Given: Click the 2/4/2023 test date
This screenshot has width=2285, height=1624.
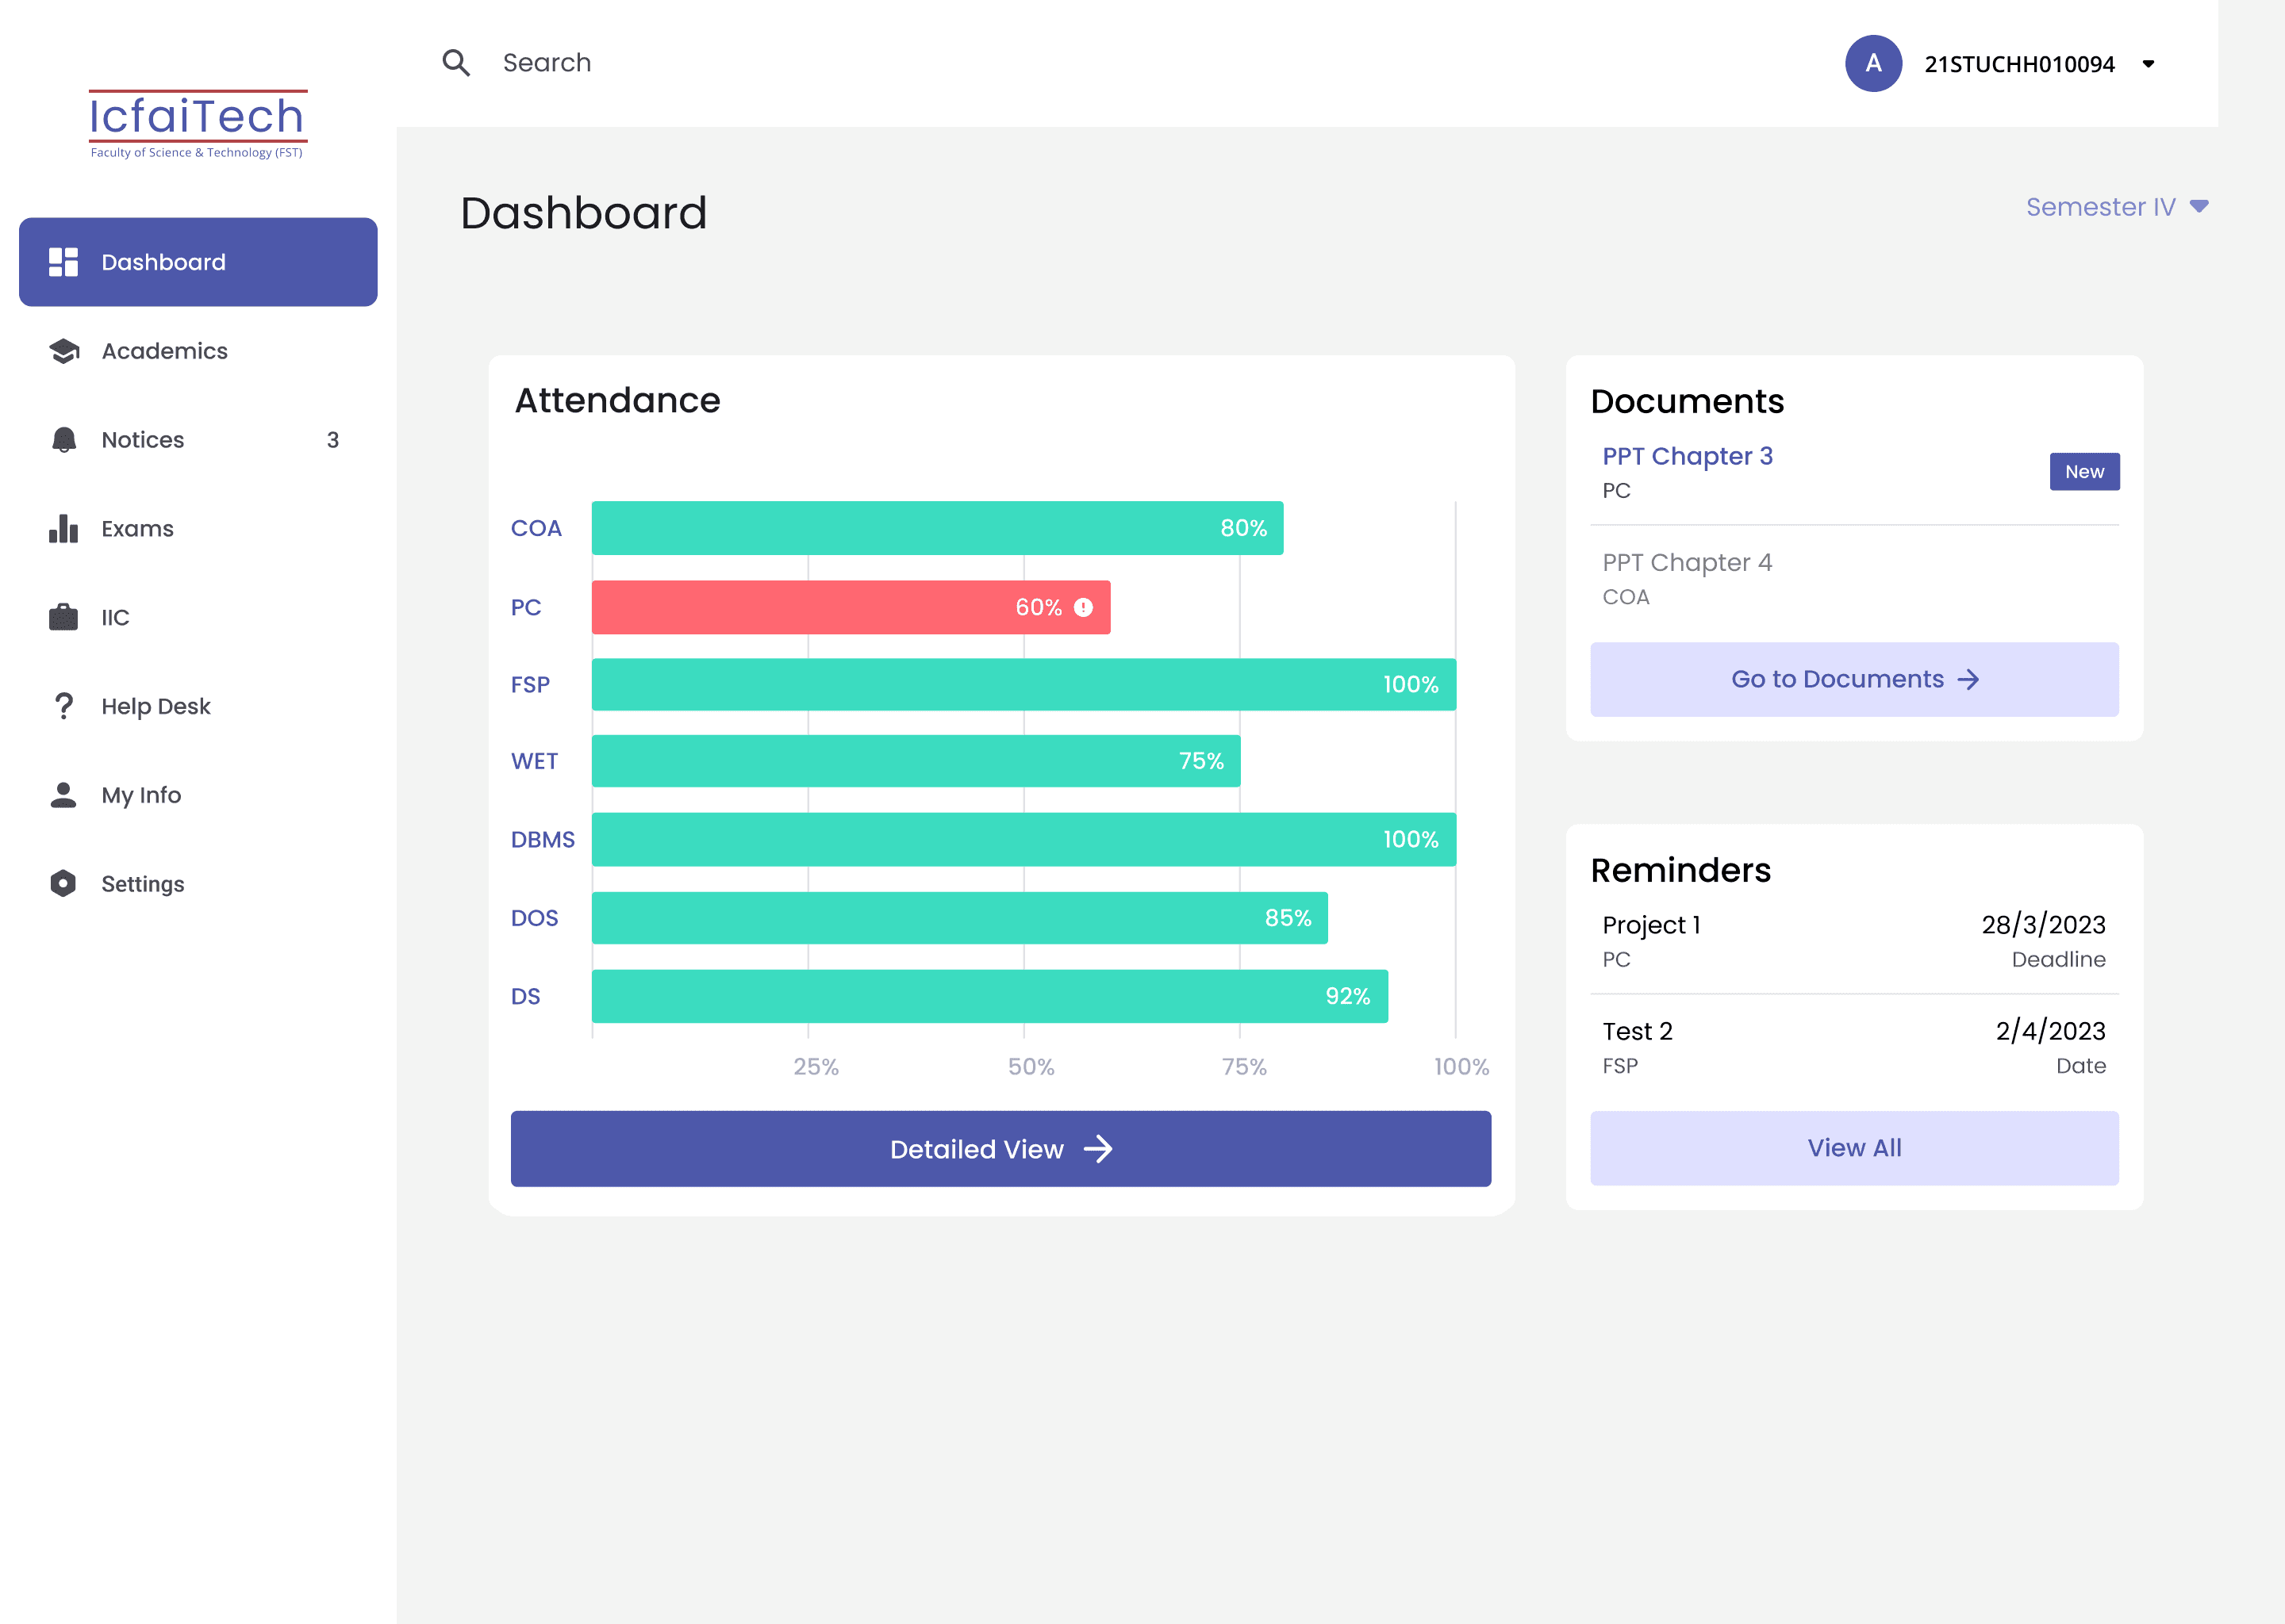Looking at the screenshot, I should pyautogui.click(x=2050, y=1031).
